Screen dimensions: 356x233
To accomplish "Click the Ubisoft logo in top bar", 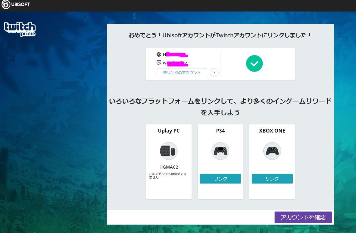I will (x=16, y=5).
